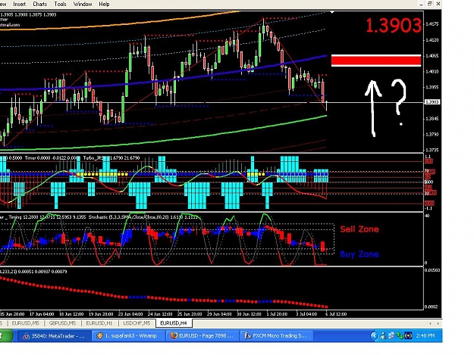This screenshot has height=355, width=474.
Task: Click the 6 Jul 12:00 time label
Action: click(336, 314)
